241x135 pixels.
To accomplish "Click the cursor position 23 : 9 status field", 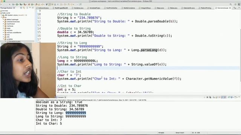I will point(196,133).
